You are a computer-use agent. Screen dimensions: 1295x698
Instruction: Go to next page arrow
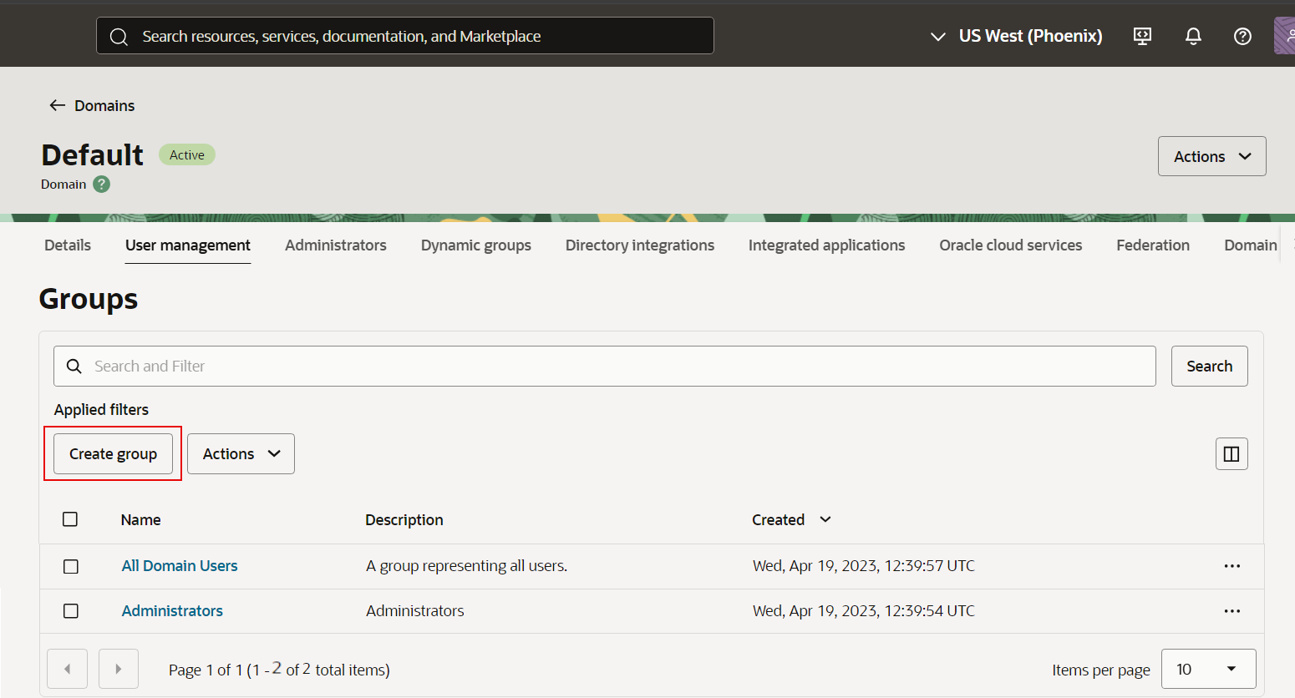click(119, 669)
